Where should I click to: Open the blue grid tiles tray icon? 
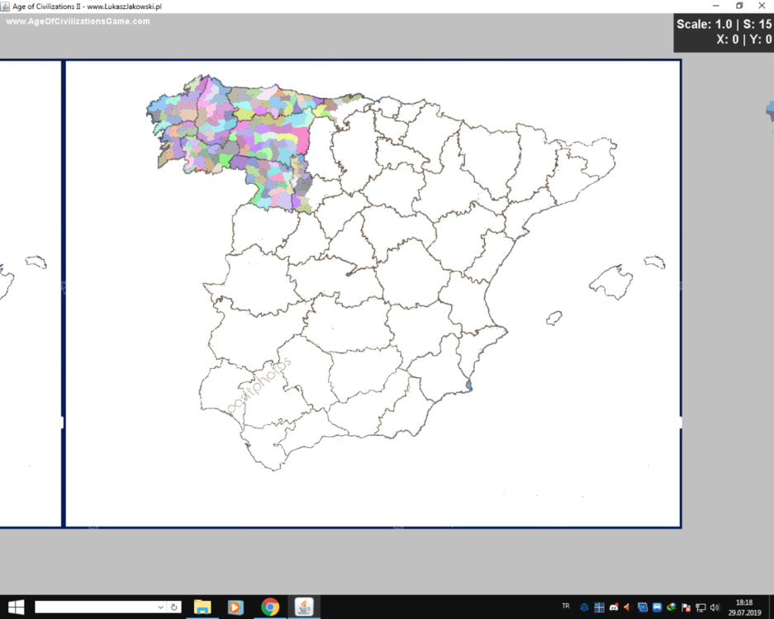pos(599,607)
